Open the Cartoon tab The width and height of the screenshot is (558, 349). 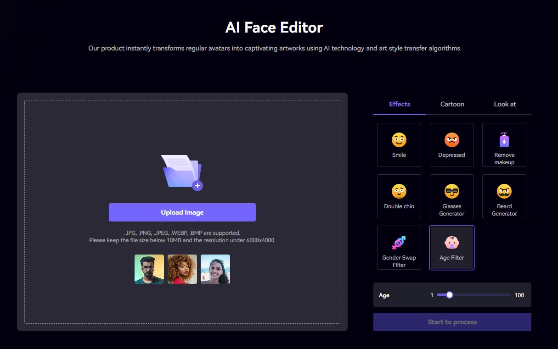pos(452,104)
